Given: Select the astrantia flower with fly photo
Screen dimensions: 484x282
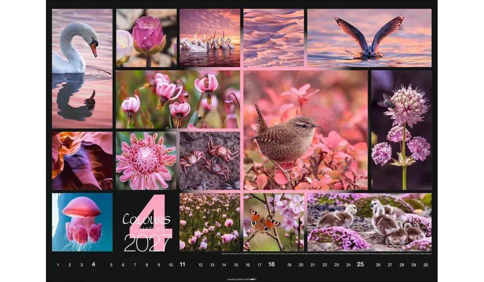Looking at the screenshot, I should (x=401, y=130).
